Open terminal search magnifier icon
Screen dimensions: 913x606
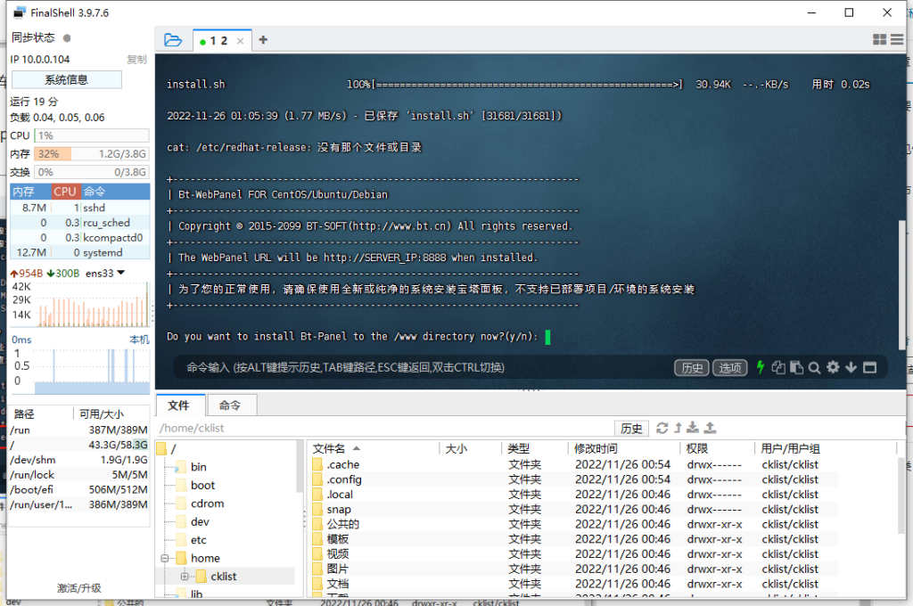coord(815,367)
